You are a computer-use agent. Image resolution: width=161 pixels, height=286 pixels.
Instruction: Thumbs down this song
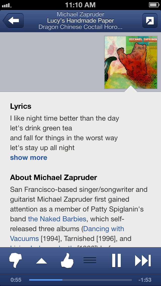[x=16, y=260]
